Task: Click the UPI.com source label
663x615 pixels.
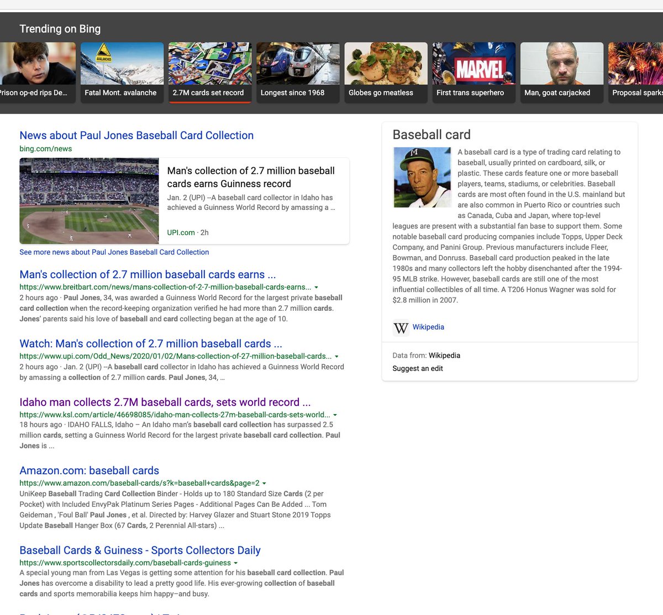Action: 181,232
